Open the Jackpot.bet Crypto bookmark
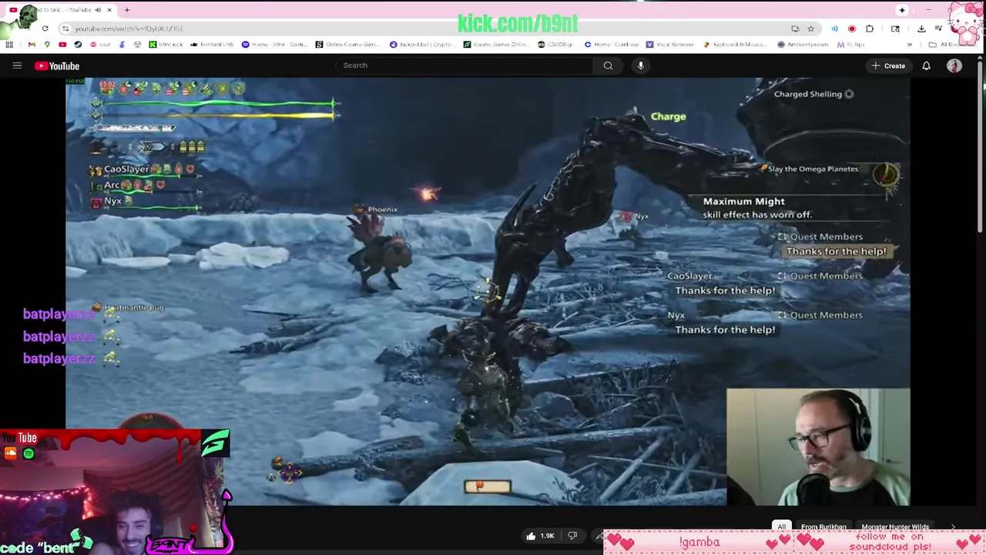The image size is (986, 555). click(422, 45)
